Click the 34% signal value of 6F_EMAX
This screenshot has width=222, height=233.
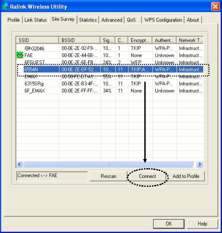107,91
